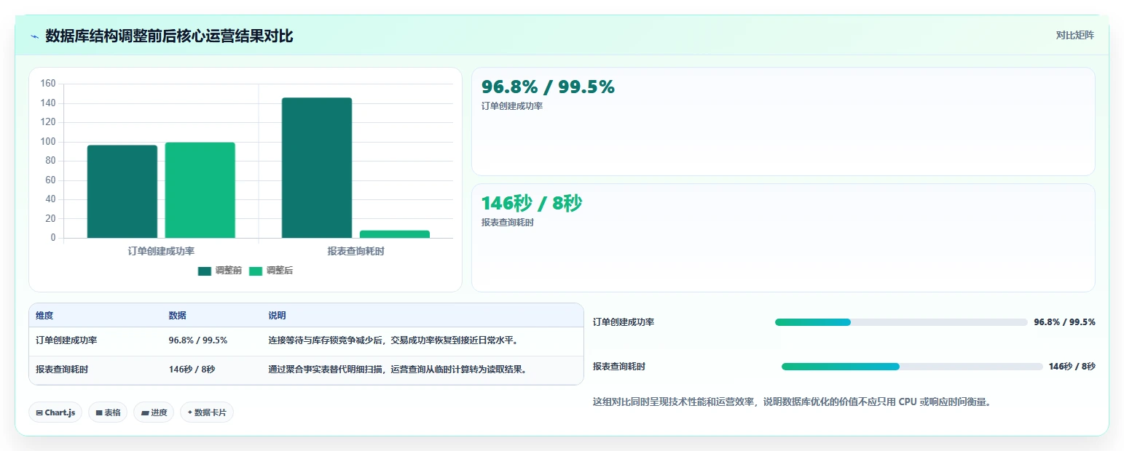Click the 订单创建成功率 caption under 96.8% / 99.5% card
The image size is (1124, 451).
[512, 106]
